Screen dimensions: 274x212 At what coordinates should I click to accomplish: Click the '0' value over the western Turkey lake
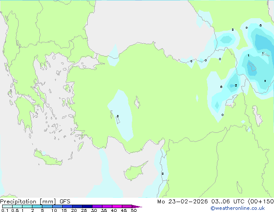(118, 116)
